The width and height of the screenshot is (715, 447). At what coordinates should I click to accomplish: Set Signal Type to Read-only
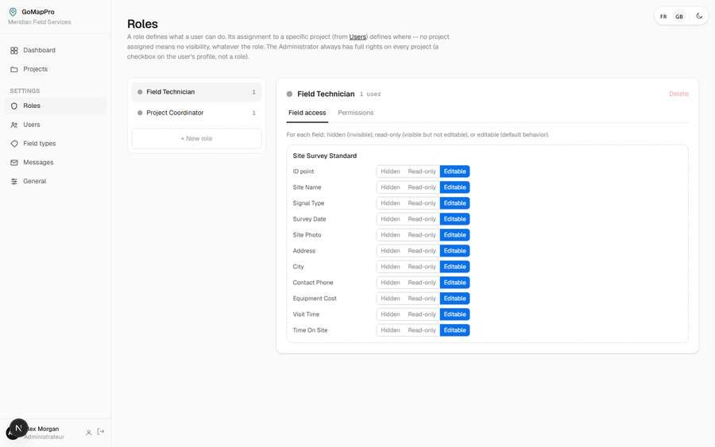pos(422,204)
